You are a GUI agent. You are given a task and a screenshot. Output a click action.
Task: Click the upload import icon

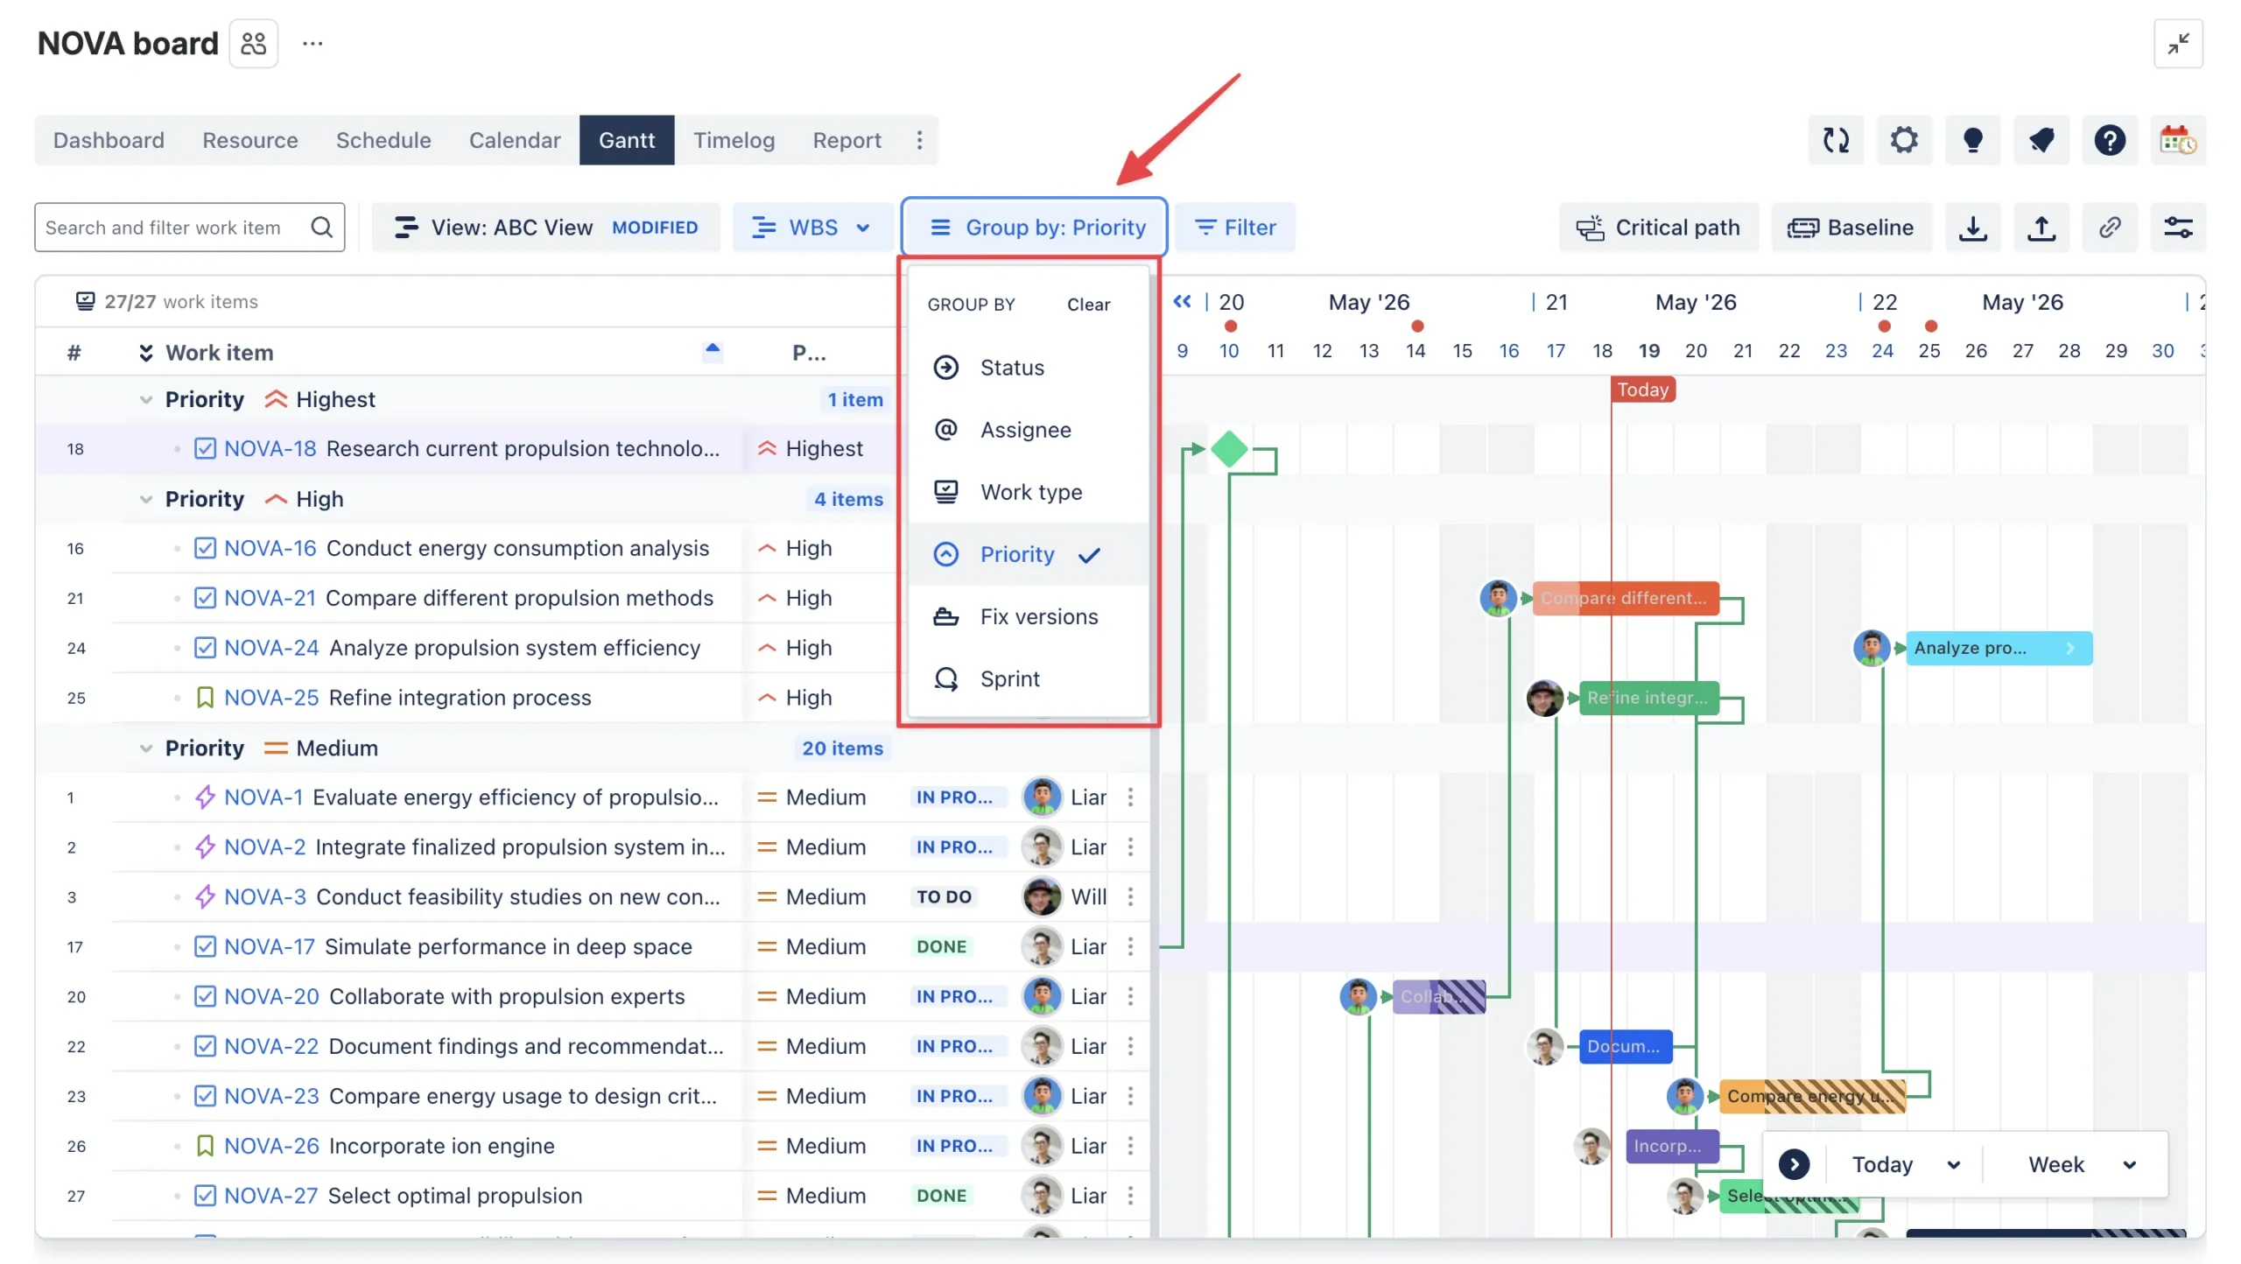coord(2041,228)
